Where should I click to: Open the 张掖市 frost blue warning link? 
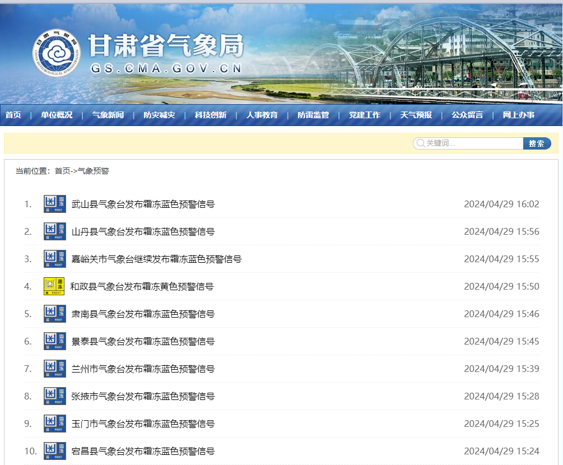point(143,397)
